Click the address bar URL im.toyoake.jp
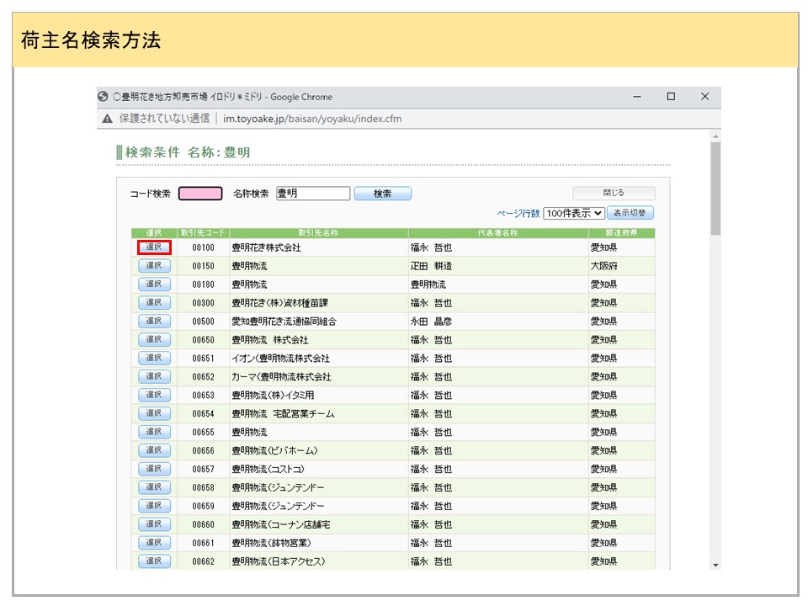Viewport: 808px width, 606px height. (x=312, y=119)
